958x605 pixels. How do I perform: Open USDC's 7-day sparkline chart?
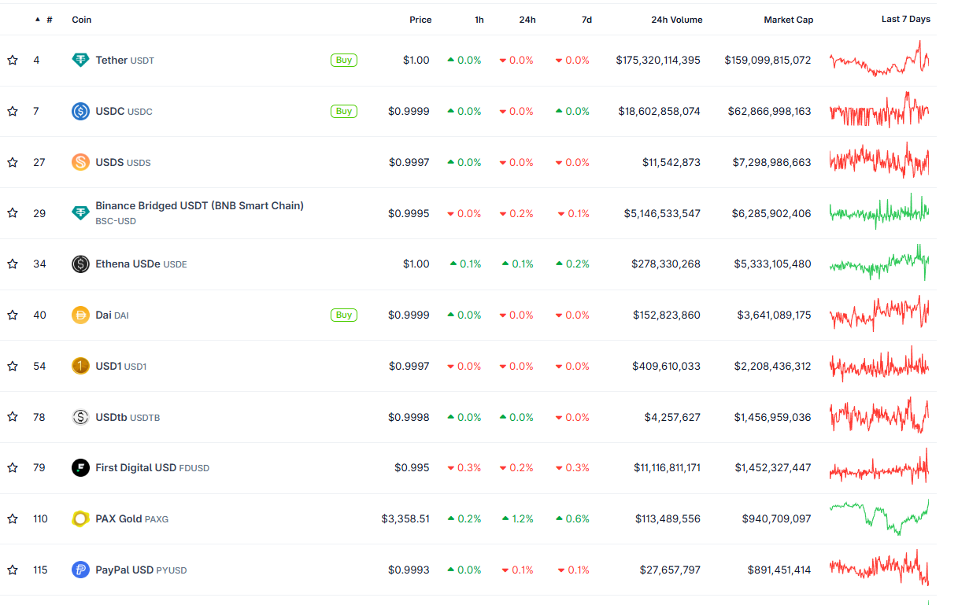click(879, 110)
